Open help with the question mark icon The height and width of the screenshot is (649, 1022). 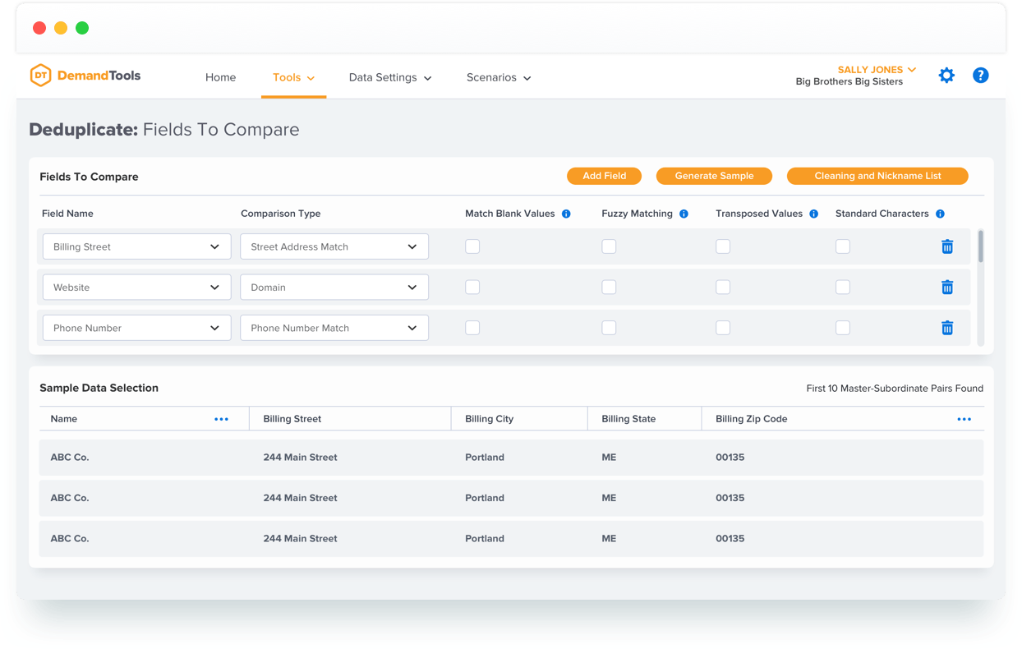click(x=980, y=76)
